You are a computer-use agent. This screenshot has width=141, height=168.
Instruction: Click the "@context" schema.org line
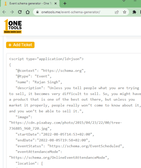coord(50,71)
